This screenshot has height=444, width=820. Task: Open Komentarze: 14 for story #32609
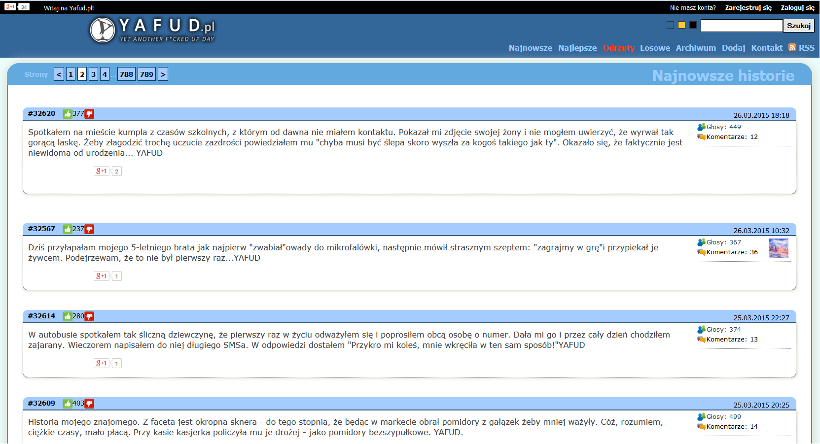tap(732, 427)
